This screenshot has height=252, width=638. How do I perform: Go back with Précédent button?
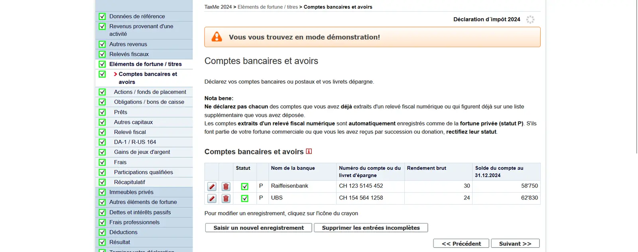[461, 243]
